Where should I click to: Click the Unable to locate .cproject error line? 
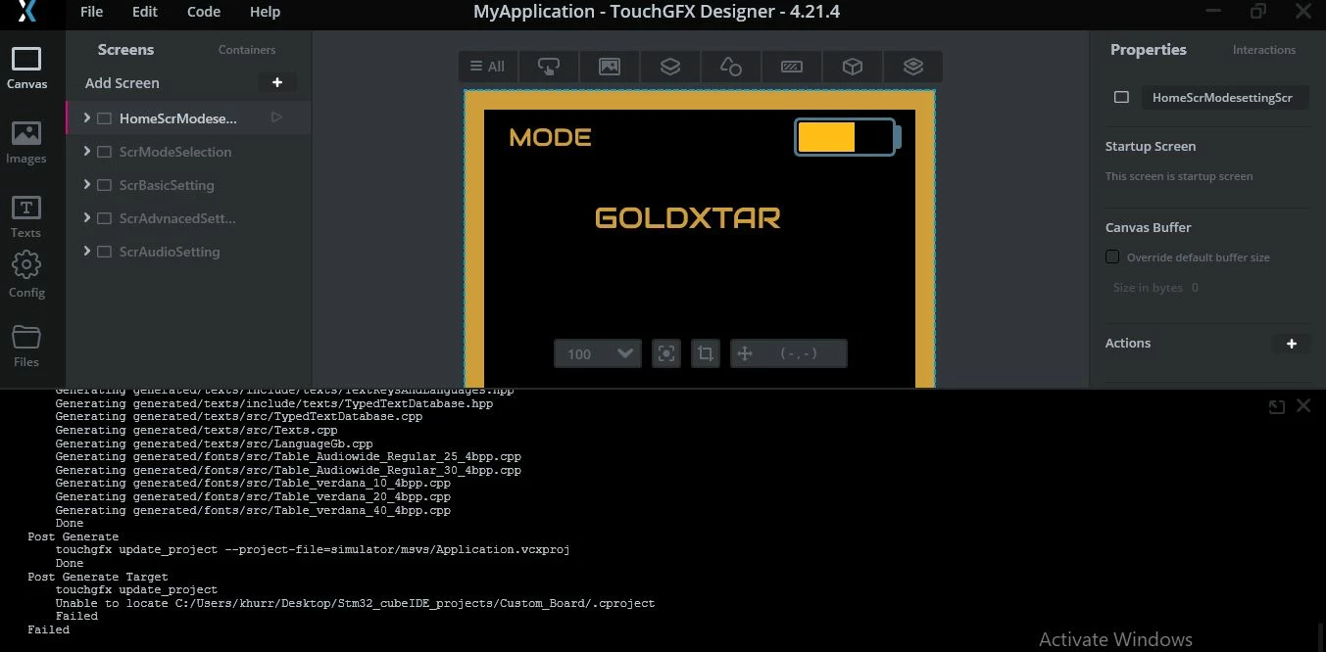point(355,603)
